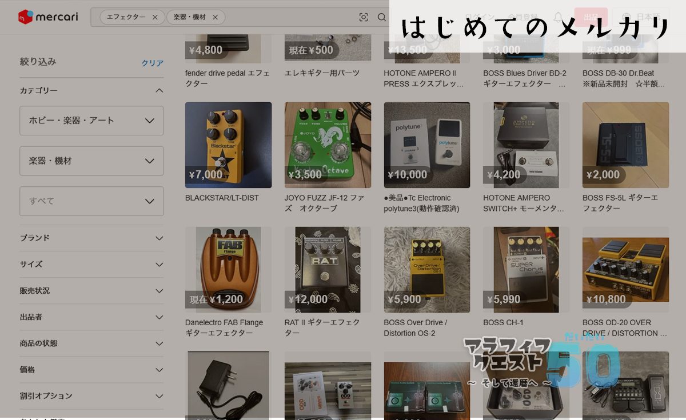Collapse the カテゴリー filter section

point(159,90)
